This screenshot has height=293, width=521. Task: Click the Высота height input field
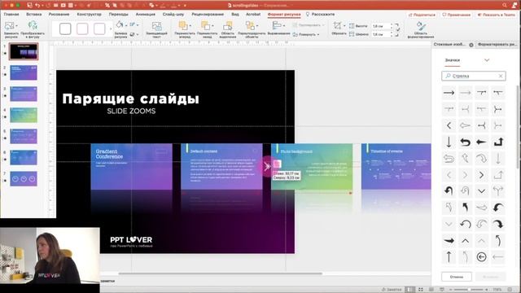click(380, 26)
